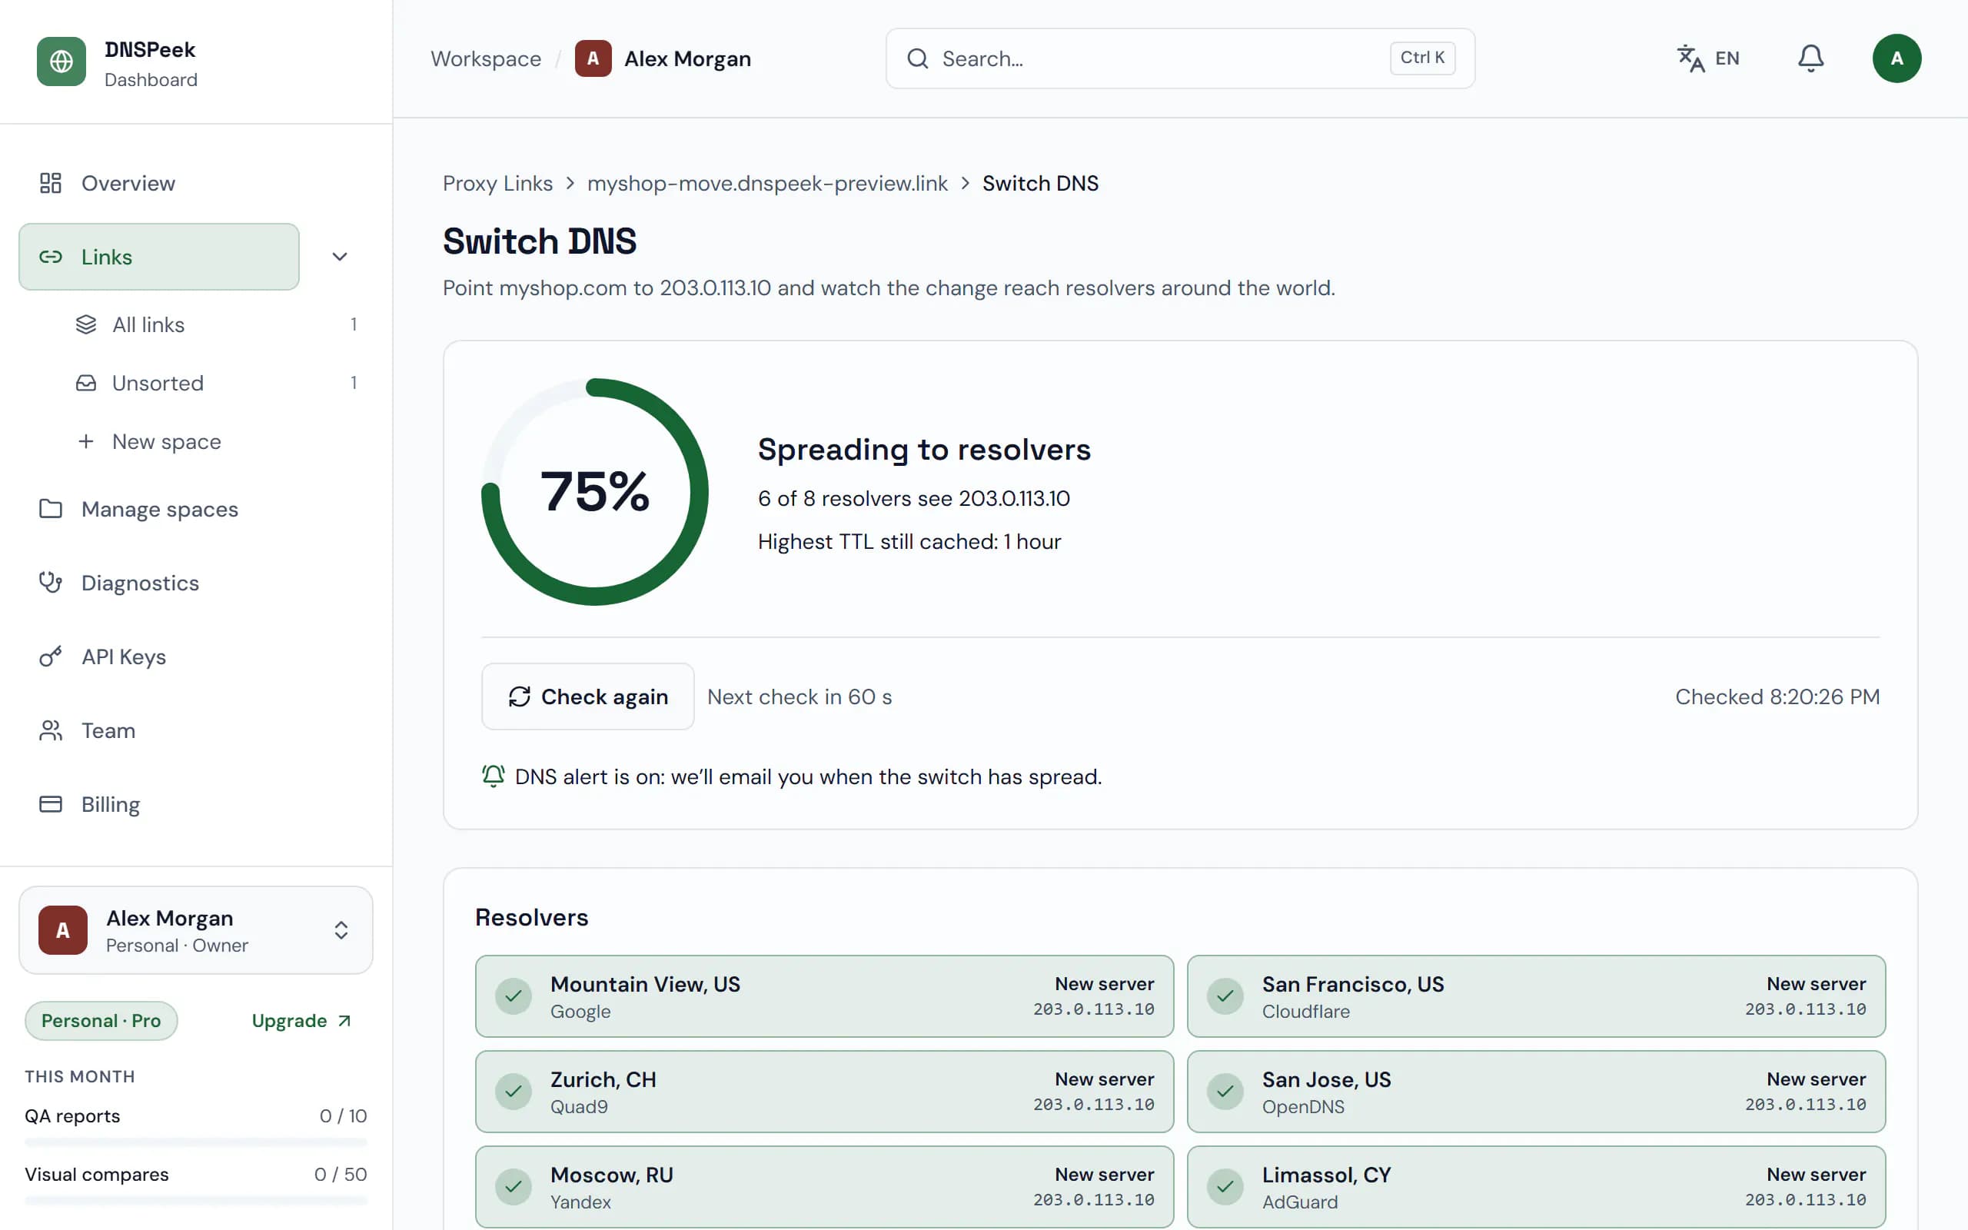The height and width of the screenshot is (1230, 1968).
Task: Open the Links menu item
Action: coord(158,257)
